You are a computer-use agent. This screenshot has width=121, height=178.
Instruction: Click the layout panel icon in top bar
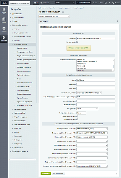(x=106, y=3)
